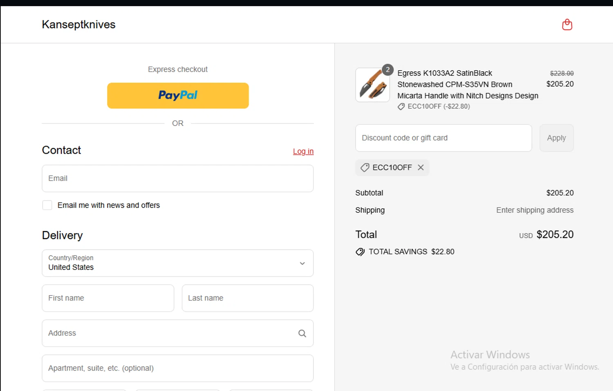This screenshot has height=391, width=613.
Task: Click the address search magnifier icon
Action: tap(302, 334)
